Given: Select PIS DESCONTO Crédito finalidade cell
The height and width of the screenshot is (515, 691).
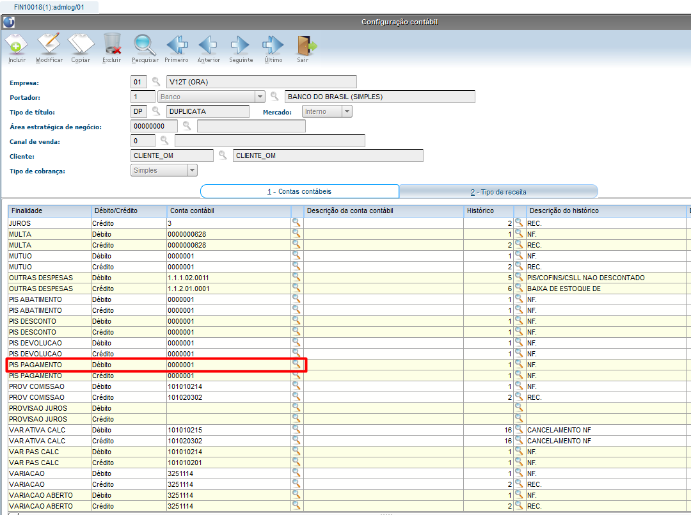Looking at the screenshot, I should point(49,332).
